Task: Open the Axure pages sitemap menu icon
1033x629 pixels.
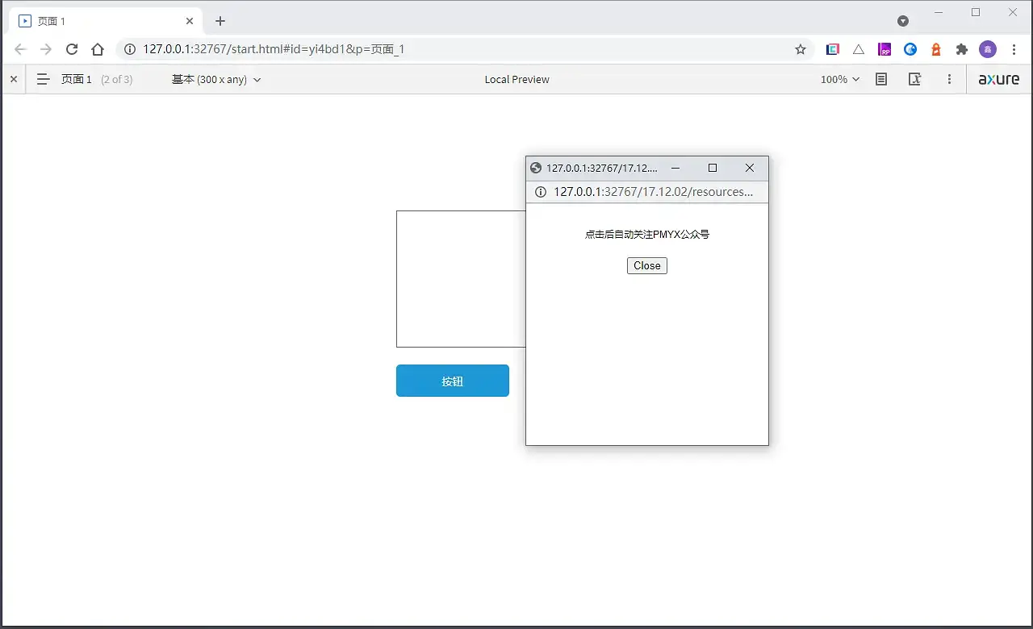Action: [x=44, y=79]
